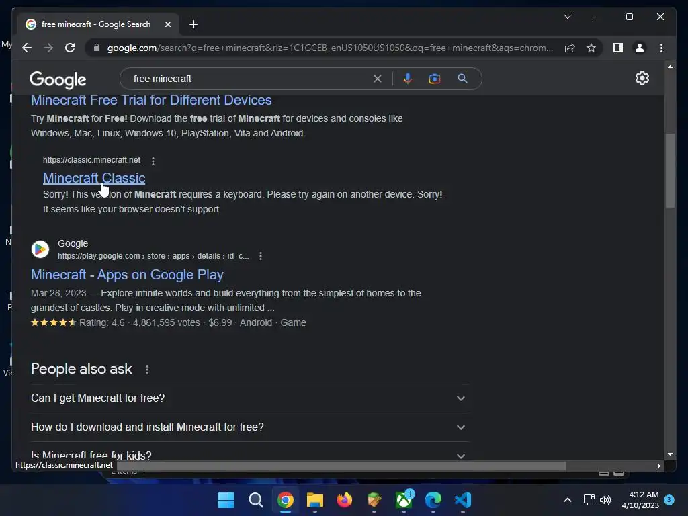Open tab search dropdown arrow
Screen dimensions: 688x516
[x=567, y=17]
